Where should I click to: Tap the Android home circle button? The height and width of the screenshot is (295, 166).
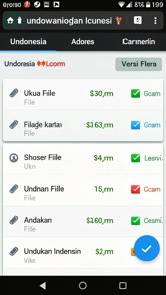pos(83,285)
